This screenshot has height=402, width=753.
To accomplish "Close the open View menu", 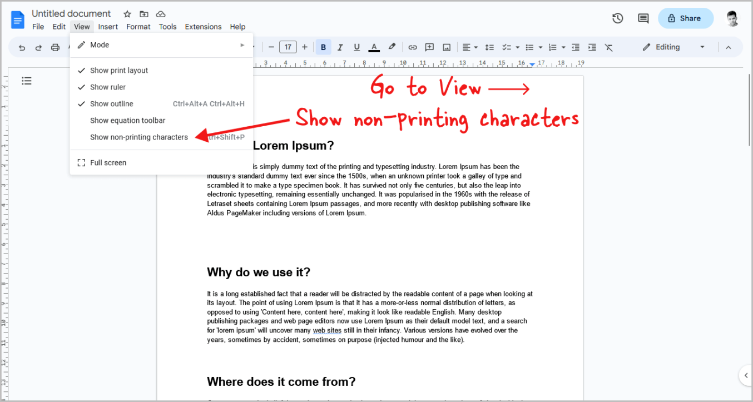I will point(82,27).
